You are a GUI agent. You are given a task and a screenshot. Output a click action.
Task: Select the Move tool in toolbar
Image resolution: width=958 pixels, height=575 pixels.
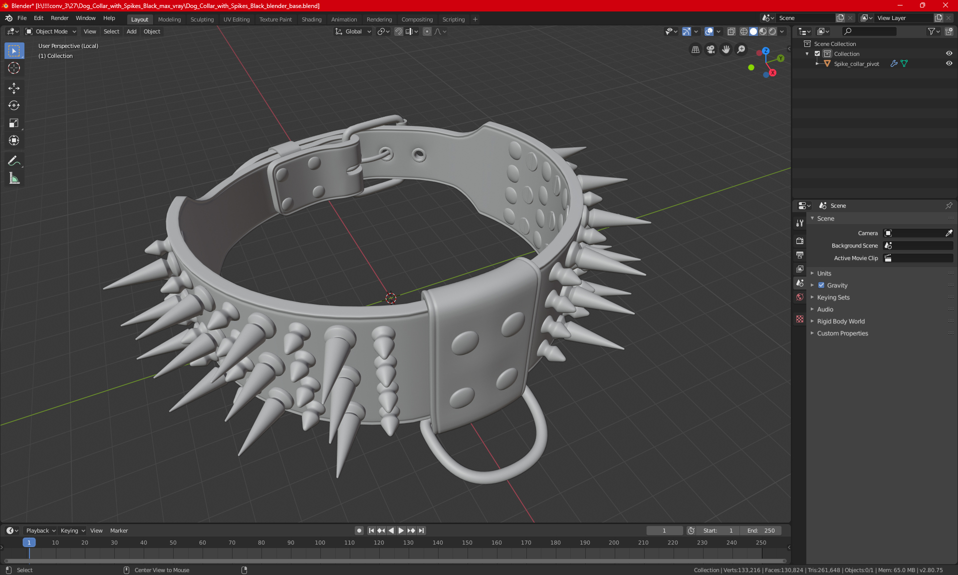pos(14,88)
